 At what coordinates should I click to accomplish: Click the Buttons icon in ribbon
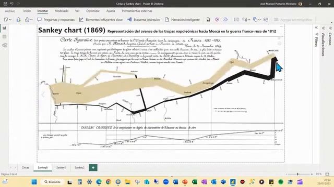(x=245, y=20)
